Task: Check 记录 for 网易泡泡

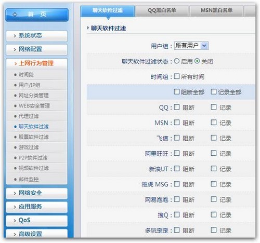Action: [x=214, y=199]
